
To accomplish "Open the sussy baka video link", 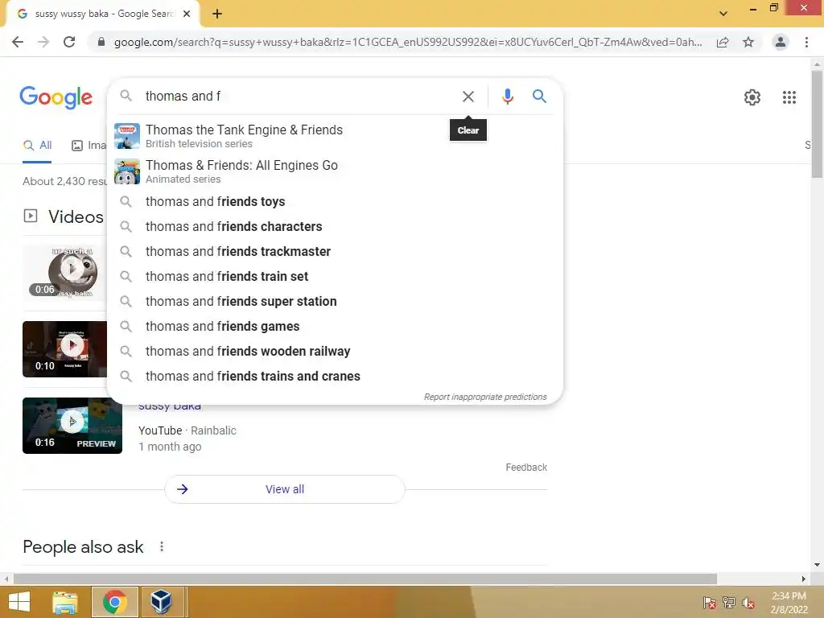I will pos(170,406).
